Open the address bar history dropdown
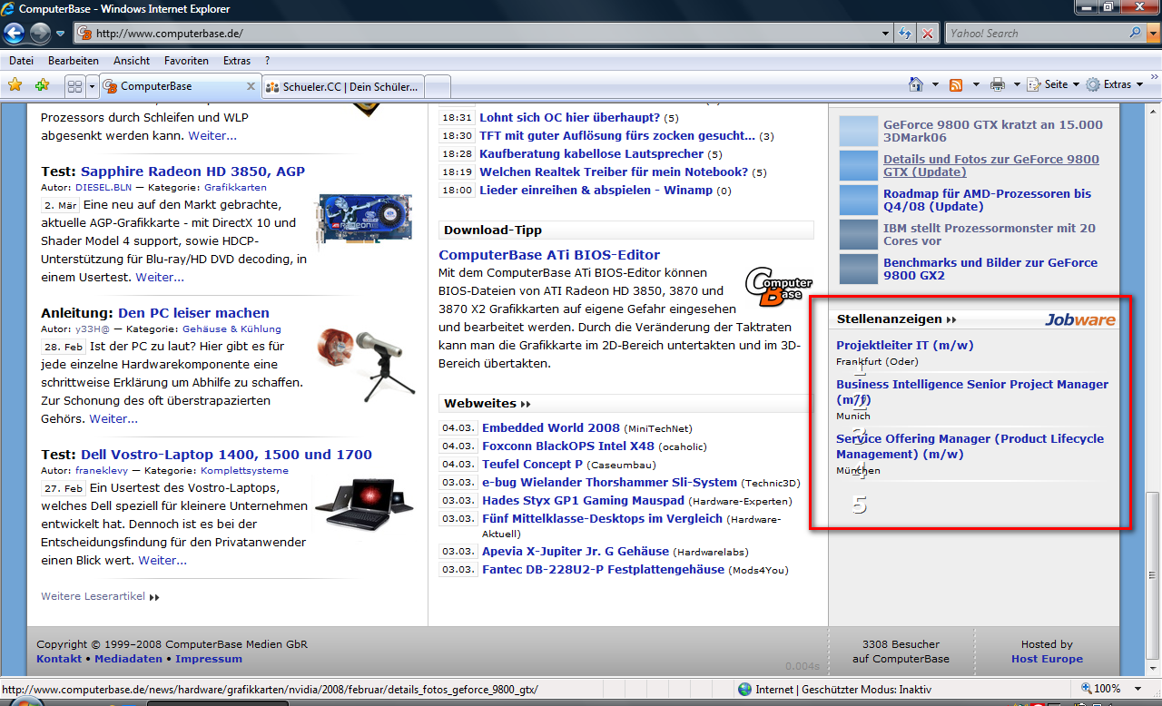Screen dimensions: 1162x706 click(x=887, y=34)
